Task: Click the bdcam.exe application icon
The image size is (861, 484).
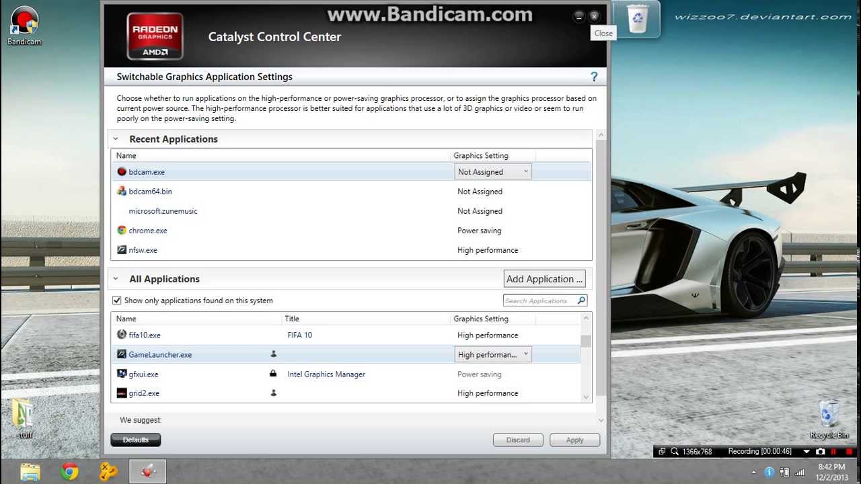Action: point(122,171)
